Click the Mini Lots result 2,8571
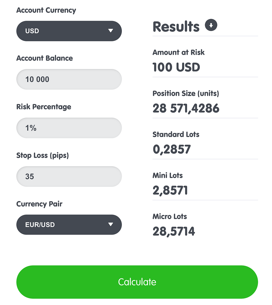 pos(170,190)
